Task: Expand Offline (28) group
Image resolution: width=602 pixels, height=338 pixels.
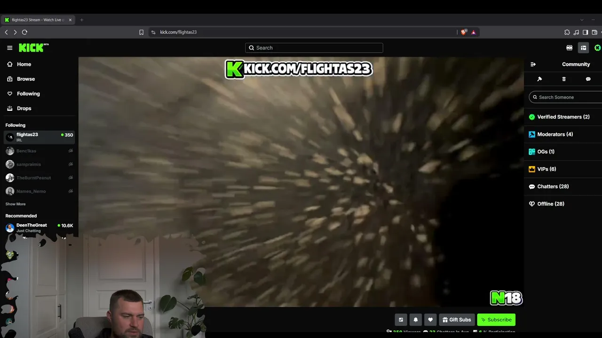Action: coord(563,204)
